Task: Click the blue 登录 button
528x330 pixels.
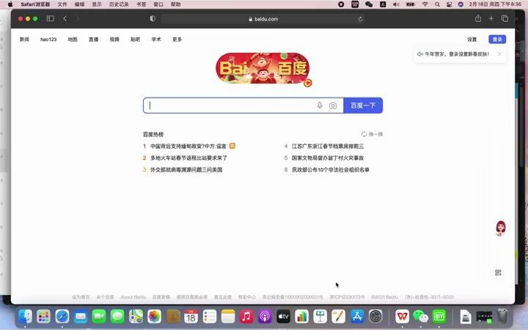Action: [x=497, y=39]
